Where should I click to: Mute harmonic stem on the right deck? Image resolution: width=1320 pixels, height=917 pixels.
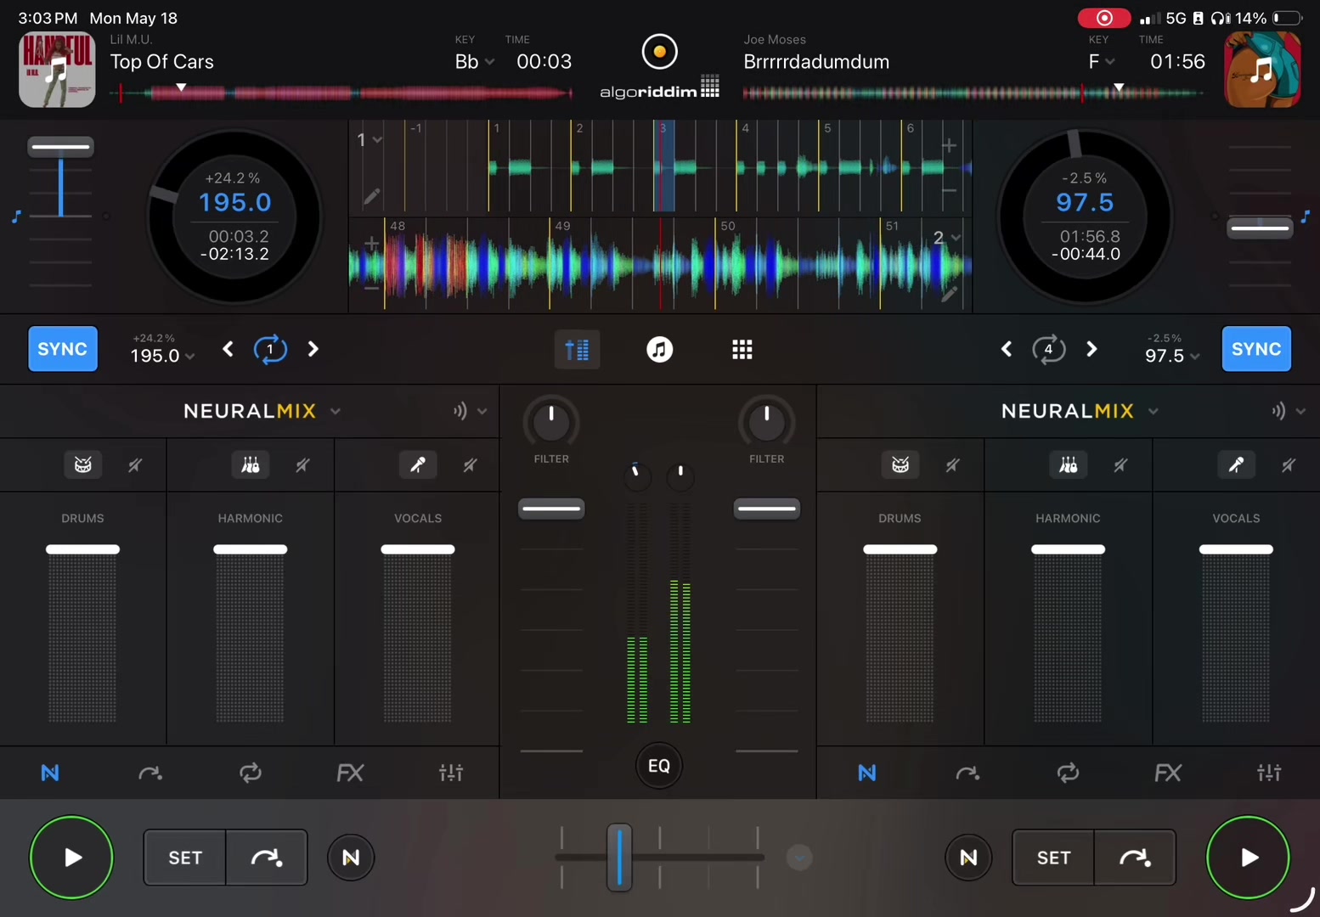1120,464
